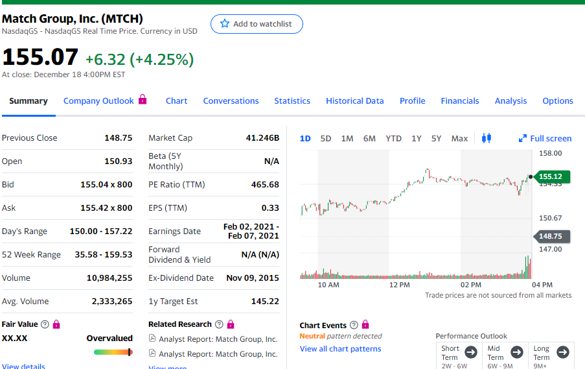Click the Long Term outlook arrow icon
The width and height of the screenshot is (585, 369).
coord(563,352)
